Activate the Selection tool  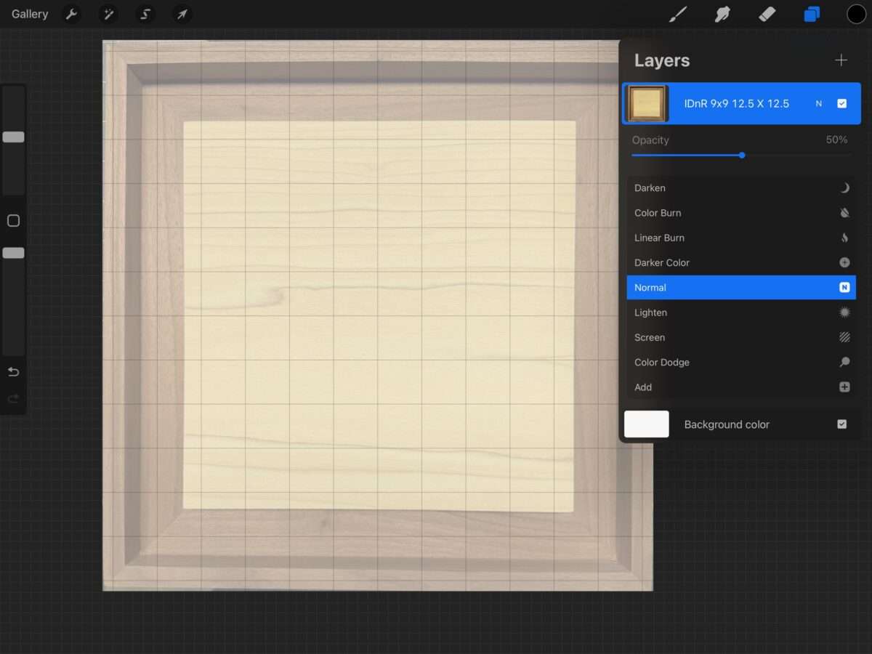(x=145, y=14)
